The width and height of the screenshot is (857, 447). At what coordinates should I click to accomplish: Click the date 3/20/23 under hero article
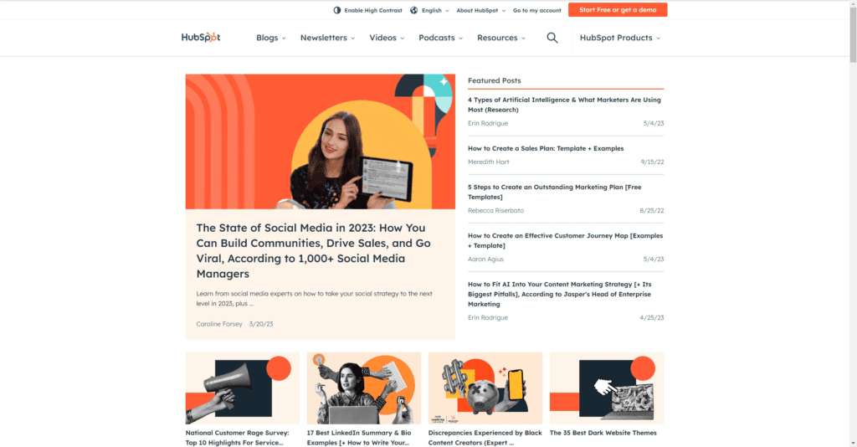pyautogui.click(x=261, y=324)
